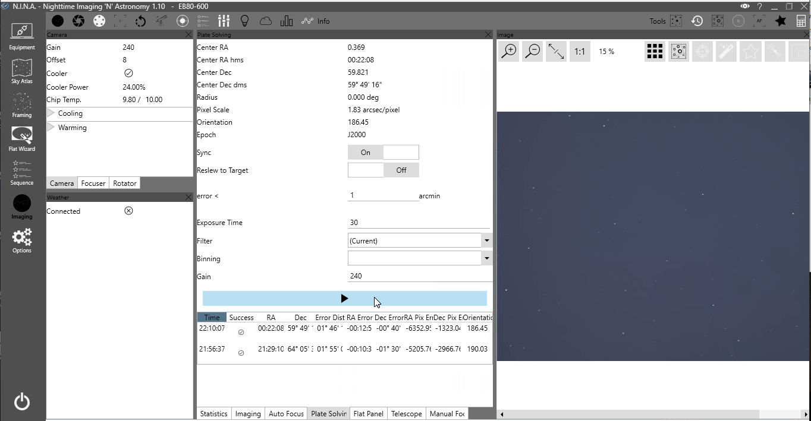Set image zoom to 1:1

pos(579,52)
